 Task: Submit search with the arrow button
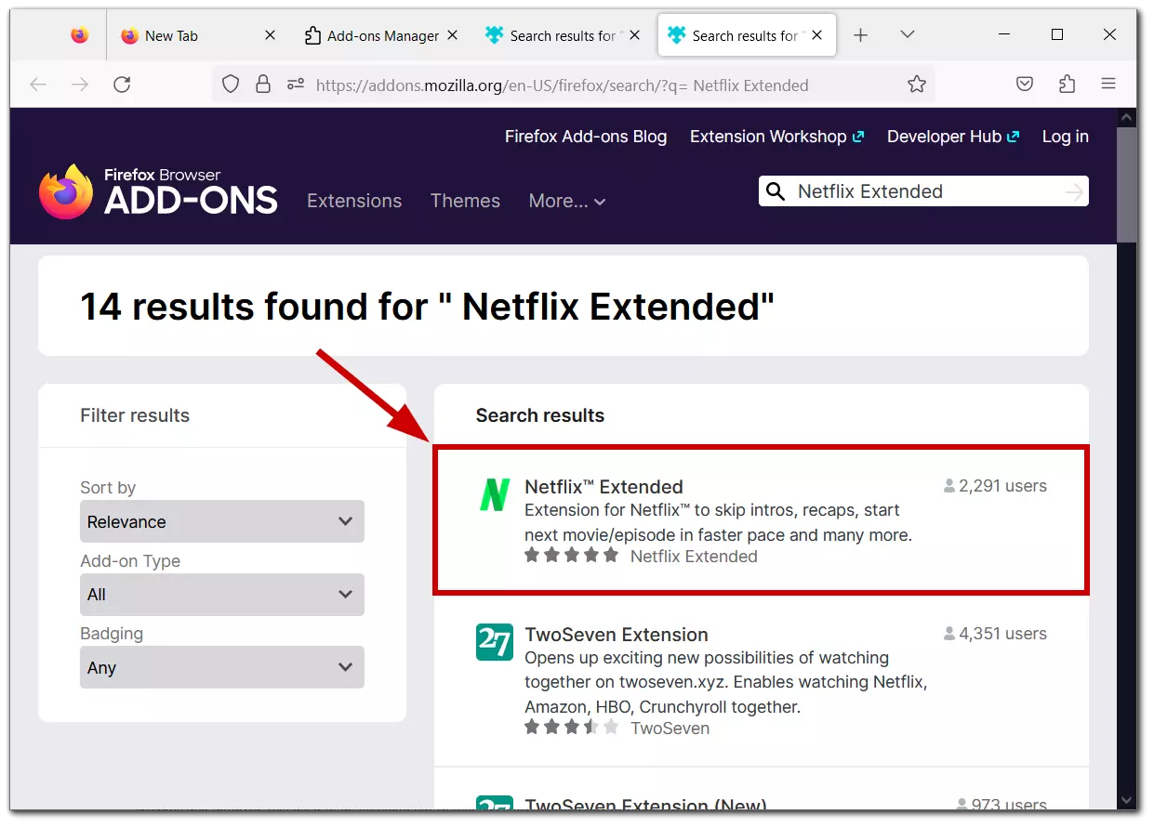click(1074, 192)
